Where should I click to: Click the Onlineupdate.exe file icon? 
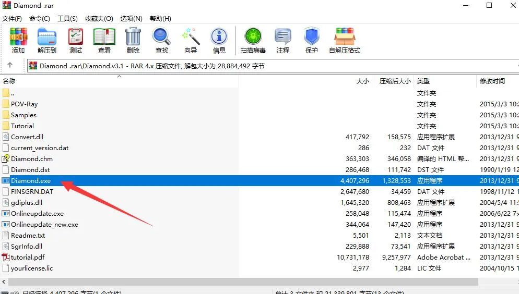[x=6, y=213]
